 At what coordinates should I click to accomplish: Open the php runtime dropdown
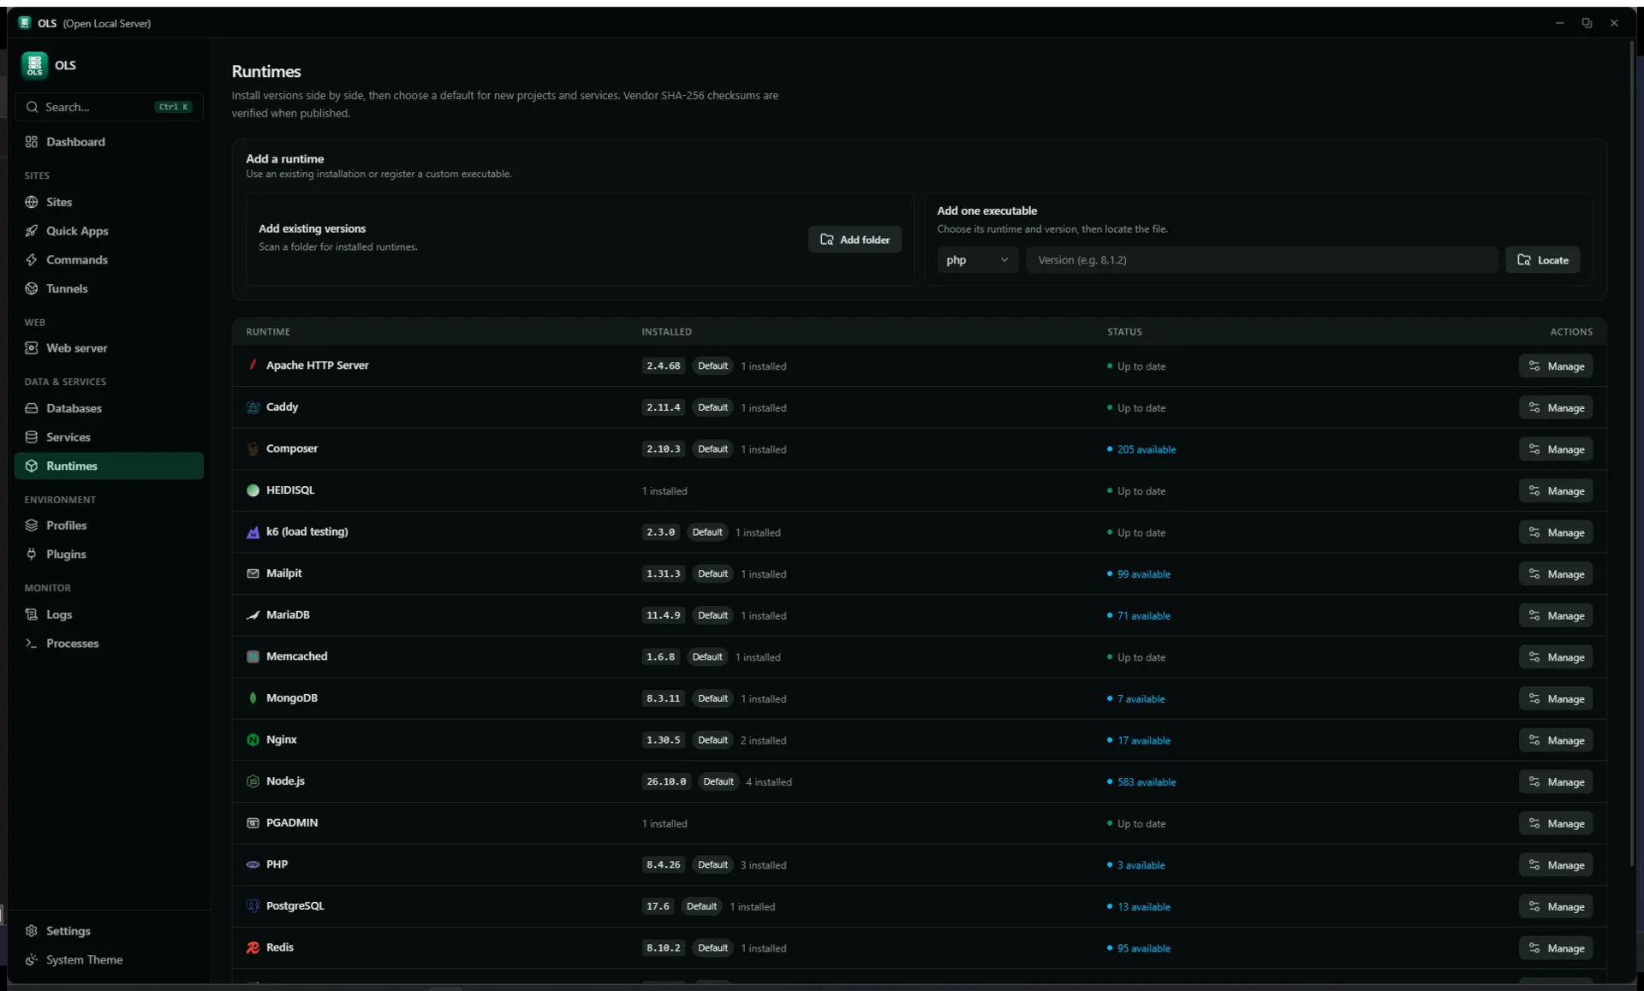pos(977,260)
